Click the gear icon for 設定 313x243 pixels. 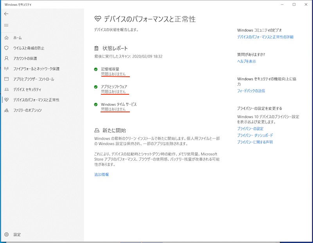point(6,234)
